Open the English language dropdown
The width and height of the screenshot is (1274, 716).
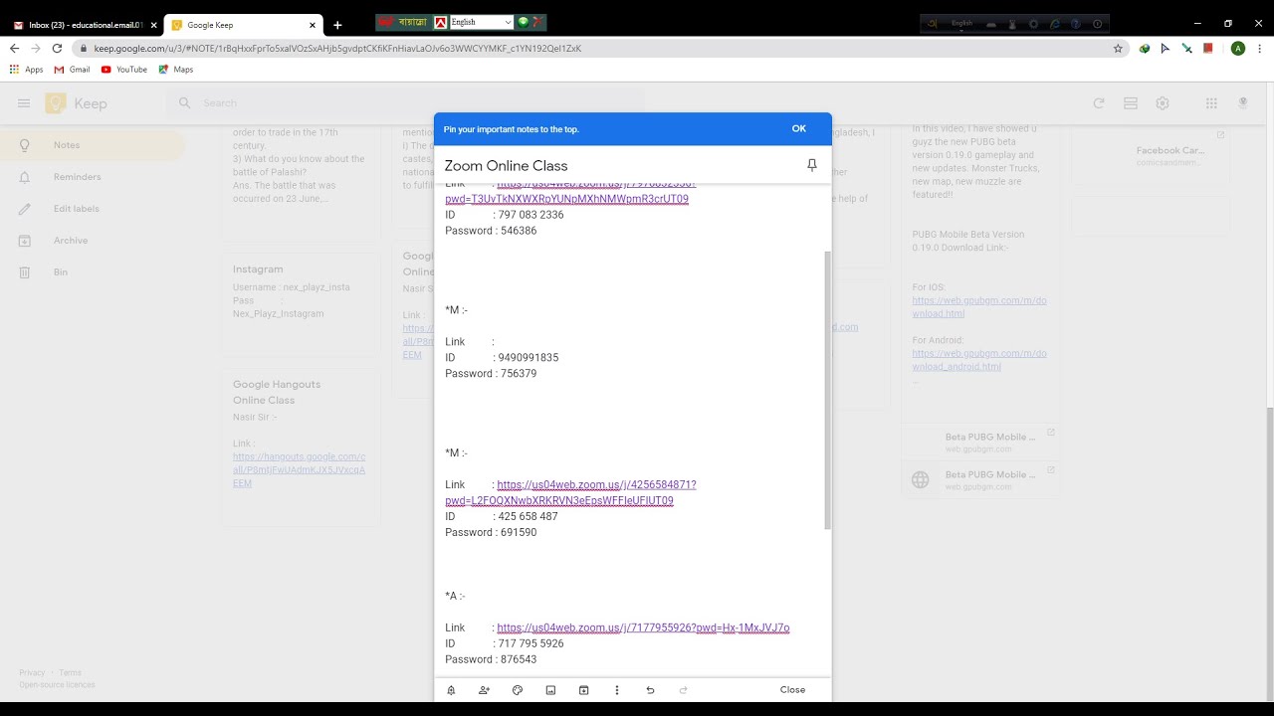point(482,22)
